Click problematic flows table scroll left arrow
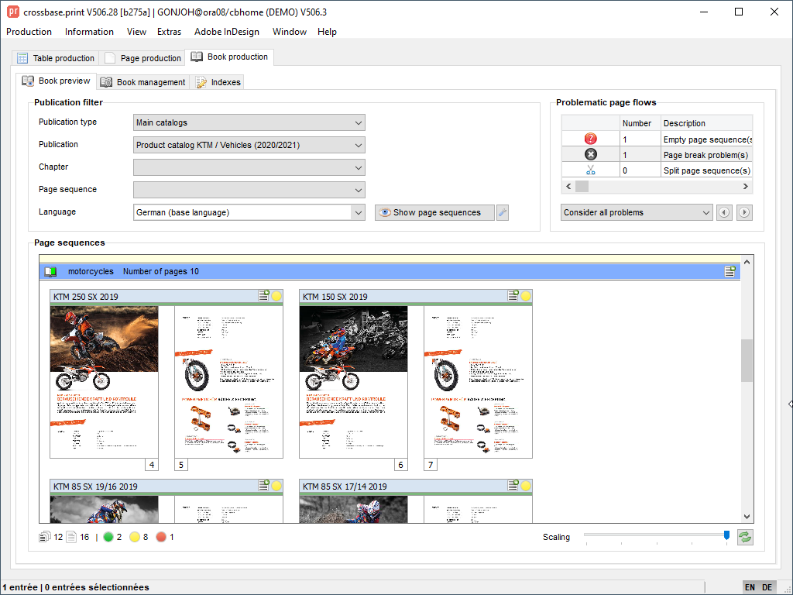793x595 pixels. tap(568, 186)
